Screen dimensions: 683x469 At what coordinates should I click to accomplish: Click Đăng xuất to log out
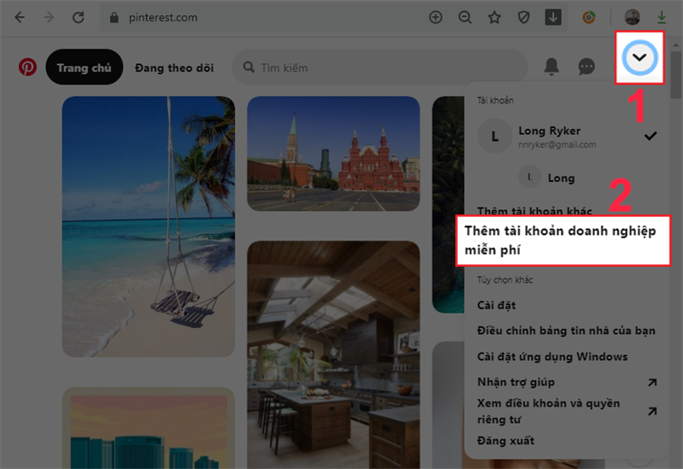(x=505, y=441)
